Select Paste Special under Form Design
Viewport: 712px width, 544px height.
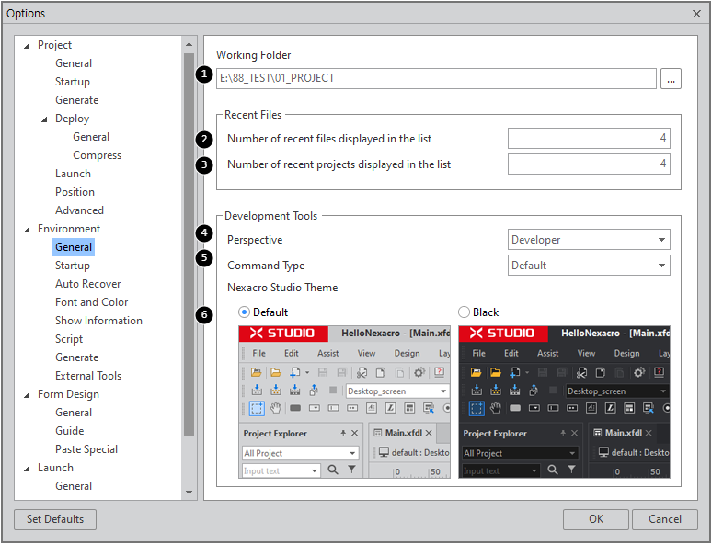[x=86, y=449]
